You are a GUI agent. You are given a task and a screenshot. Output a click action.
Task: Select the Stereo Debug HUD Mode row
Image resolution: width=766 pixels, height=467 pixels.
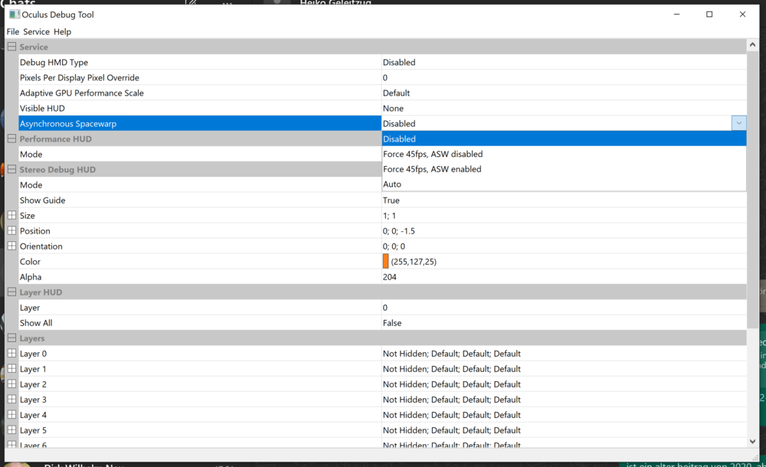(x=200, y=185)
